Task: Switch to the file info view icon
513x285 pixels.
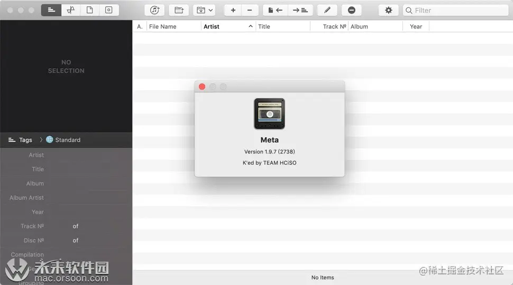Action: pyautogui.click(x=90, y=10)
